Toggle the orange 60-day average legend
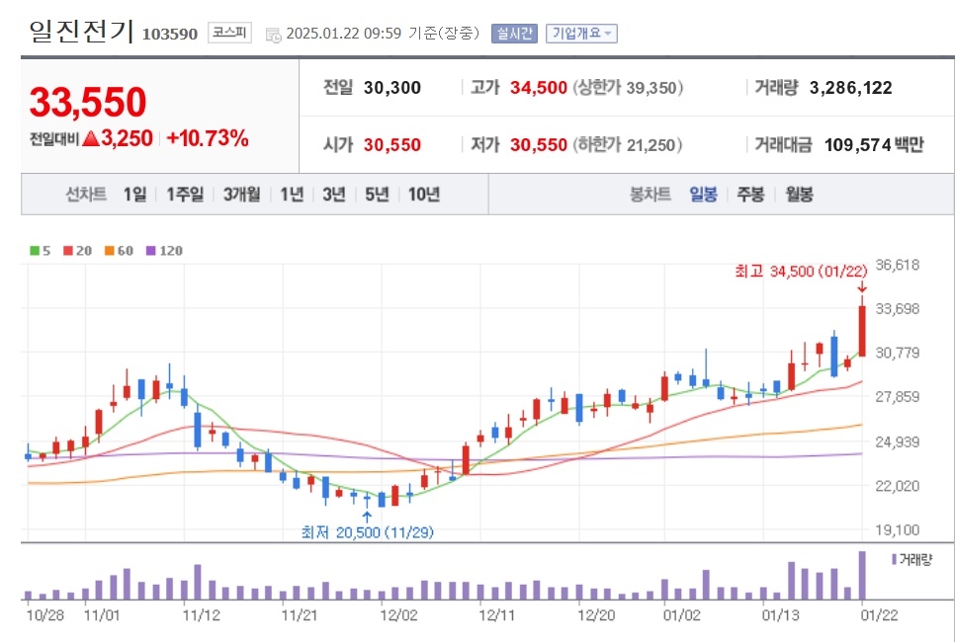 119,251
